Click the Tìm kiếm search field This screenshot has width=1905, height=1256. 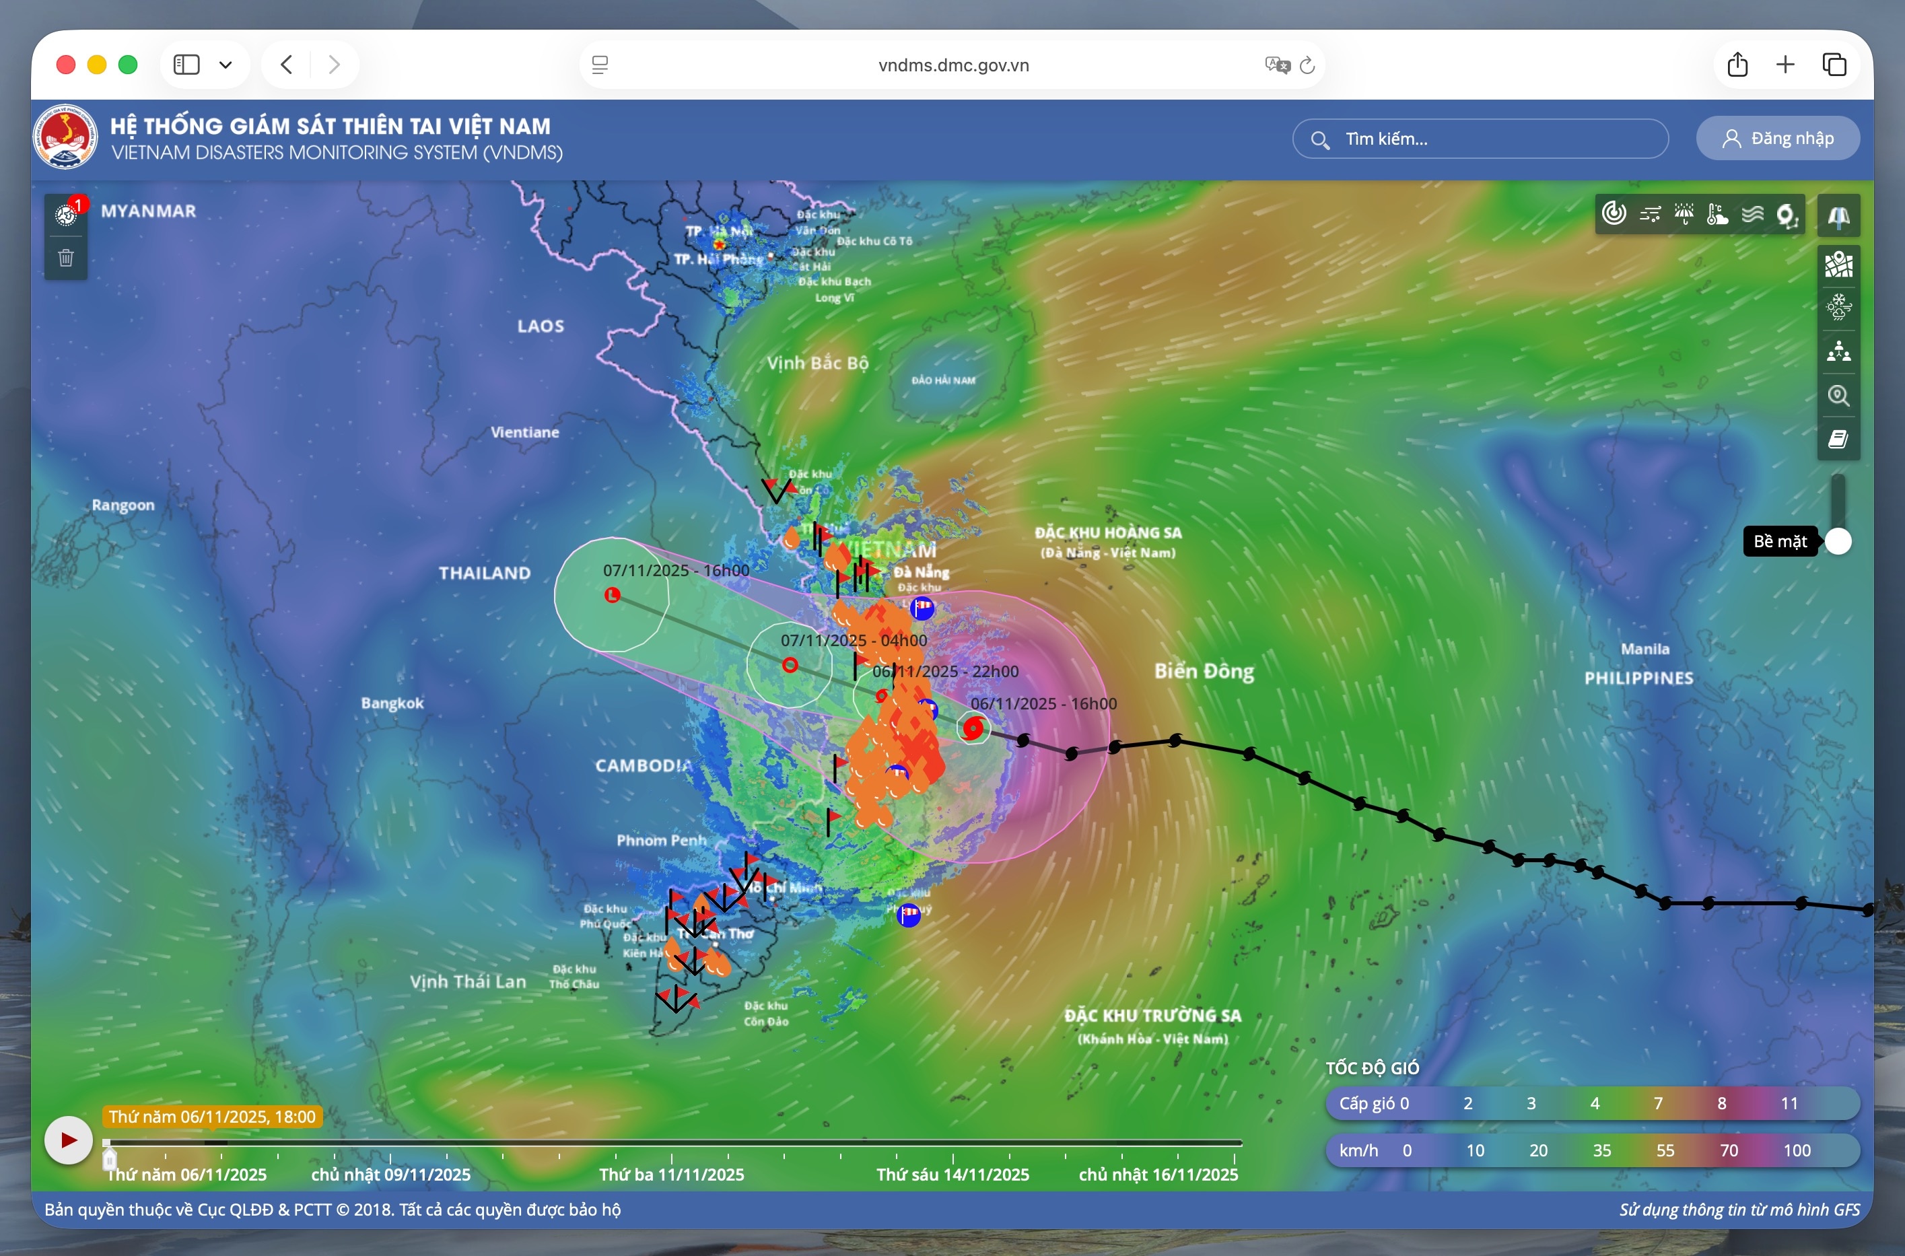(1480, 139)
